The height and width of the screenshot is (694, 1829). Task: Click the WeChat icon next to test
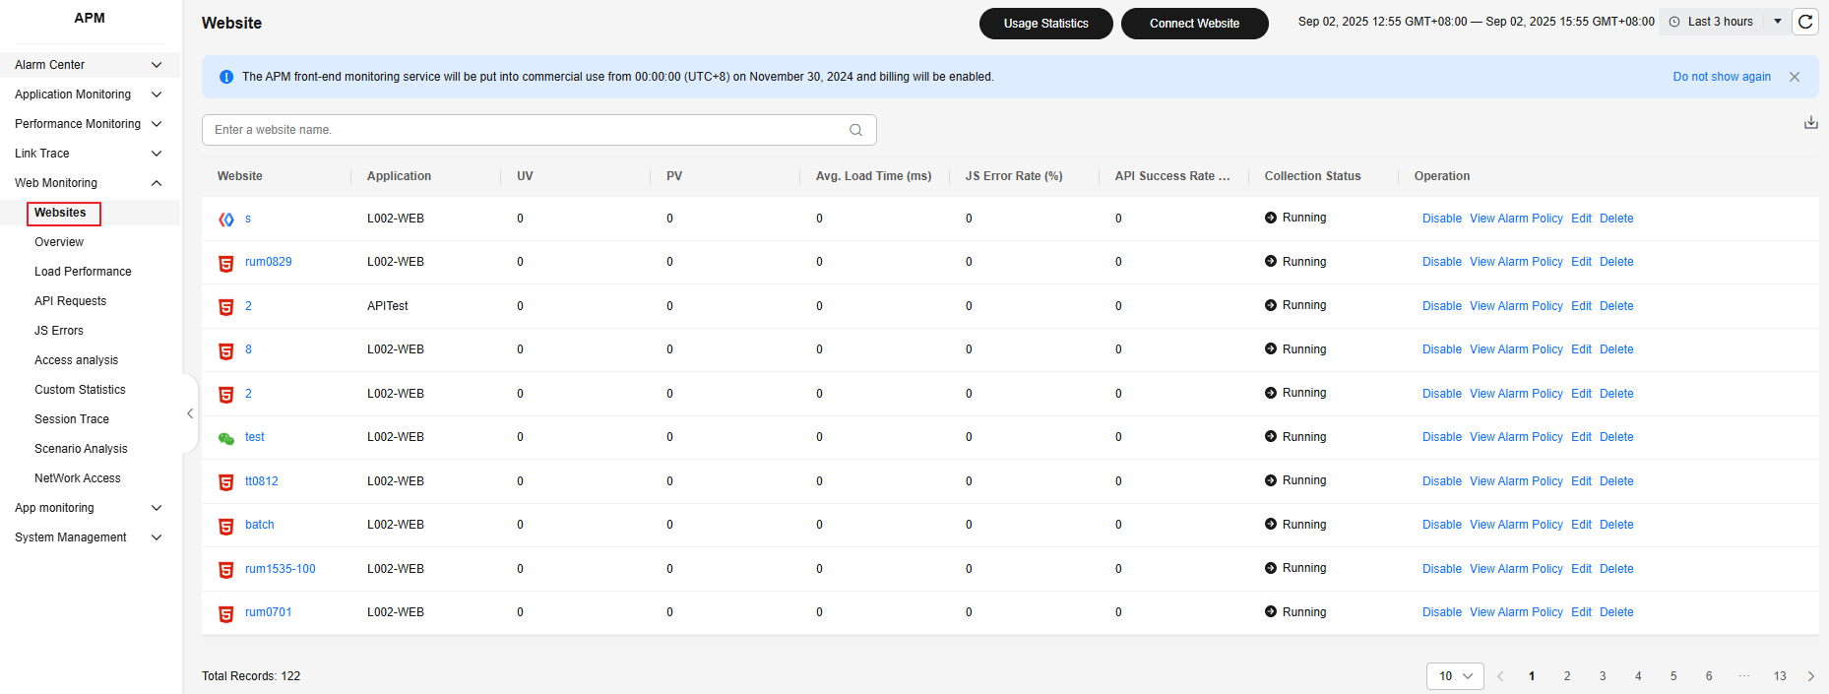(x=225, y=438)
